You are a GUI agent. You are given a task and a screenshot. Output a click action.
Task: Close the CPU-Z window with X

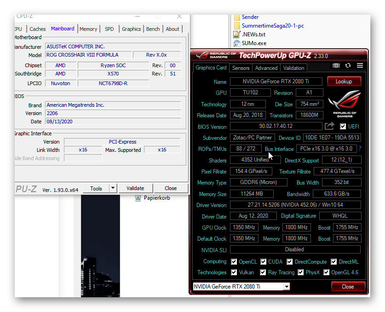pos(179,17)
